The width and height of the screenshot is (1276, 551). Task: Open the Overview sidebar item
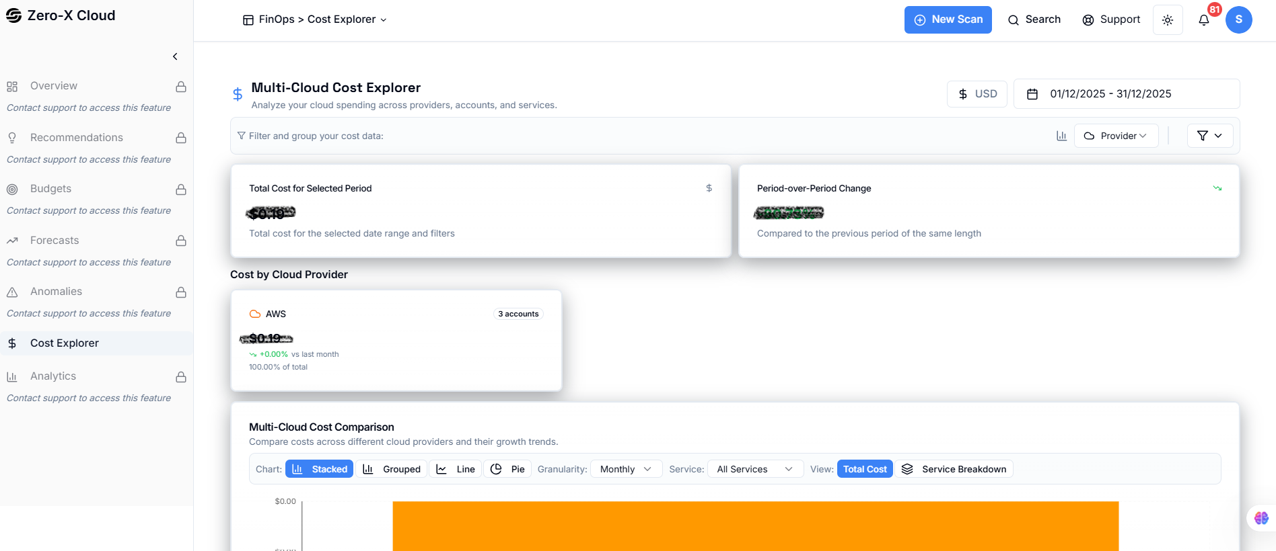(96, 86)
